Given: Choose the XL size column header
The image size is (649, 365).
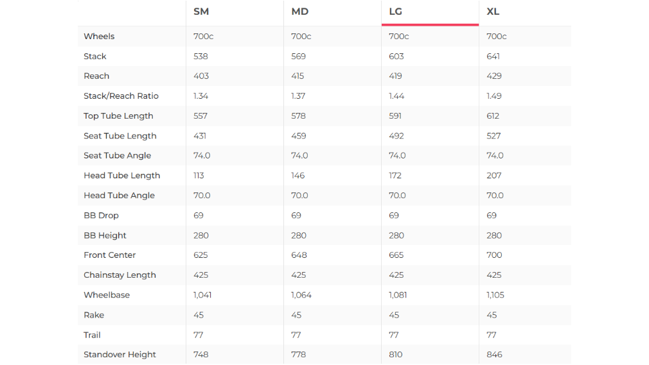Looking at the screenshot, I should pyautogui.click(x=493, y=12).
